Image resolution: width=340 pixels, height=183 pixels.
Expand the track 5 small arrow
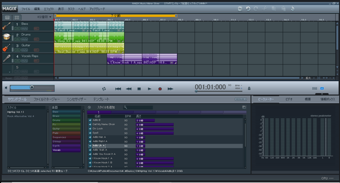[10, 72]
